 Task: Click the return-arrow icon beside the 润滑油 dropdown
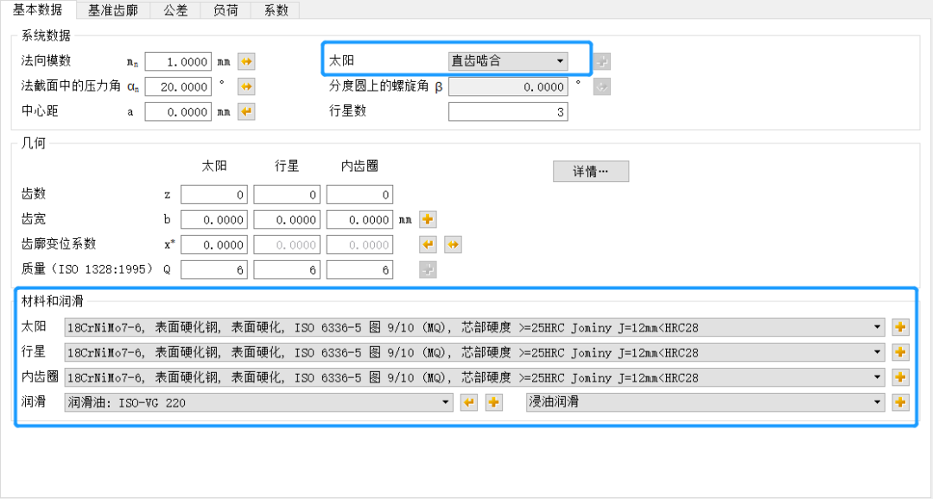[x=469, y=402]
